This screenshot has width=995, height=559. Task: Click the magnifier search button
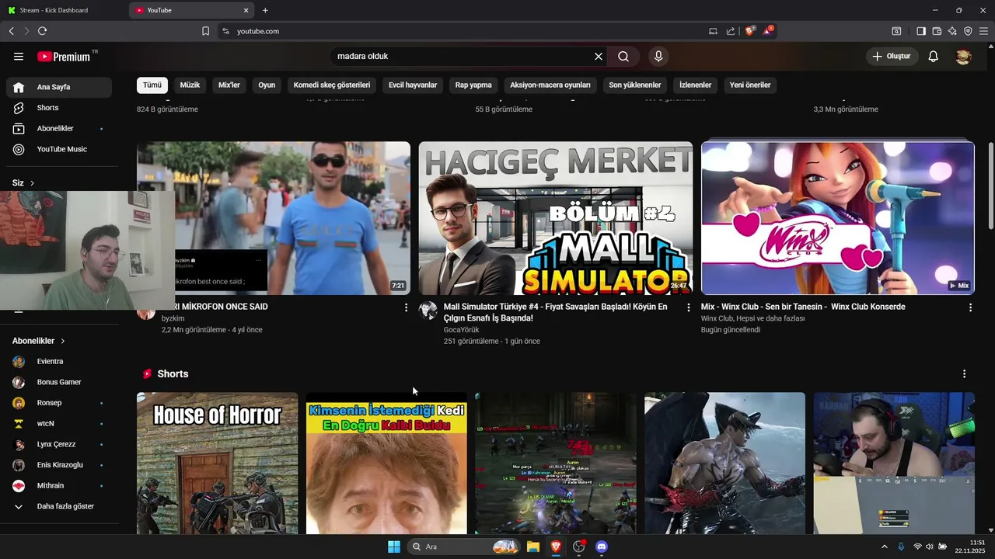[x=623, y=57]
